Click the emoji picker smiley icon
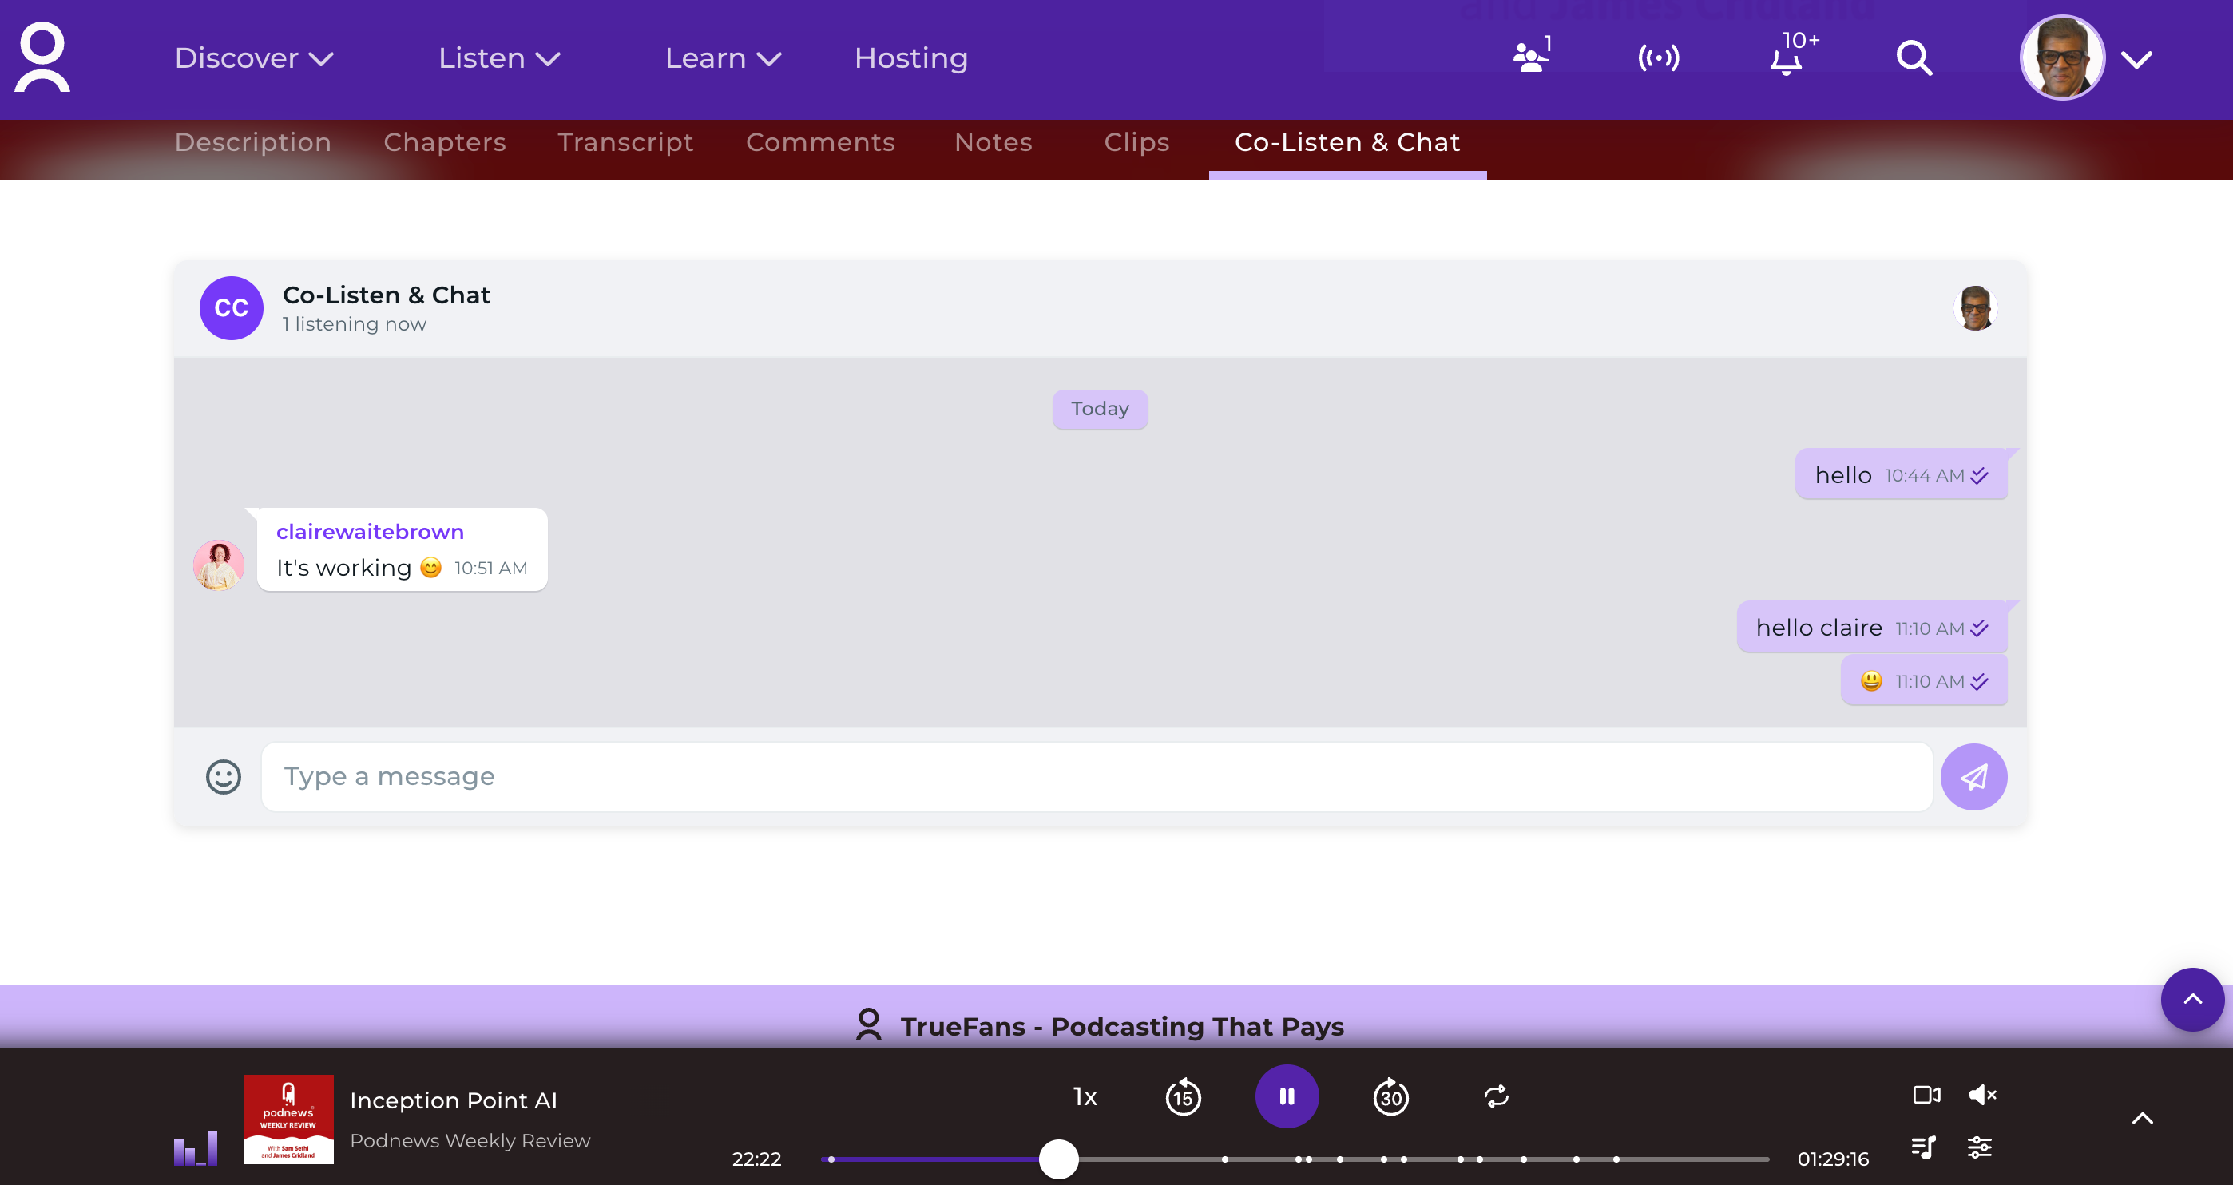2233x1185 pixels. [x=223, y=777]
